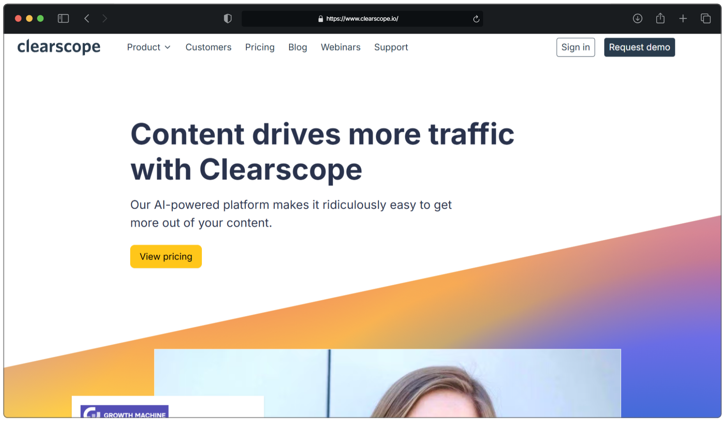Click the lock icon in address bar
The image size is (726, 422).
point(321,19)
